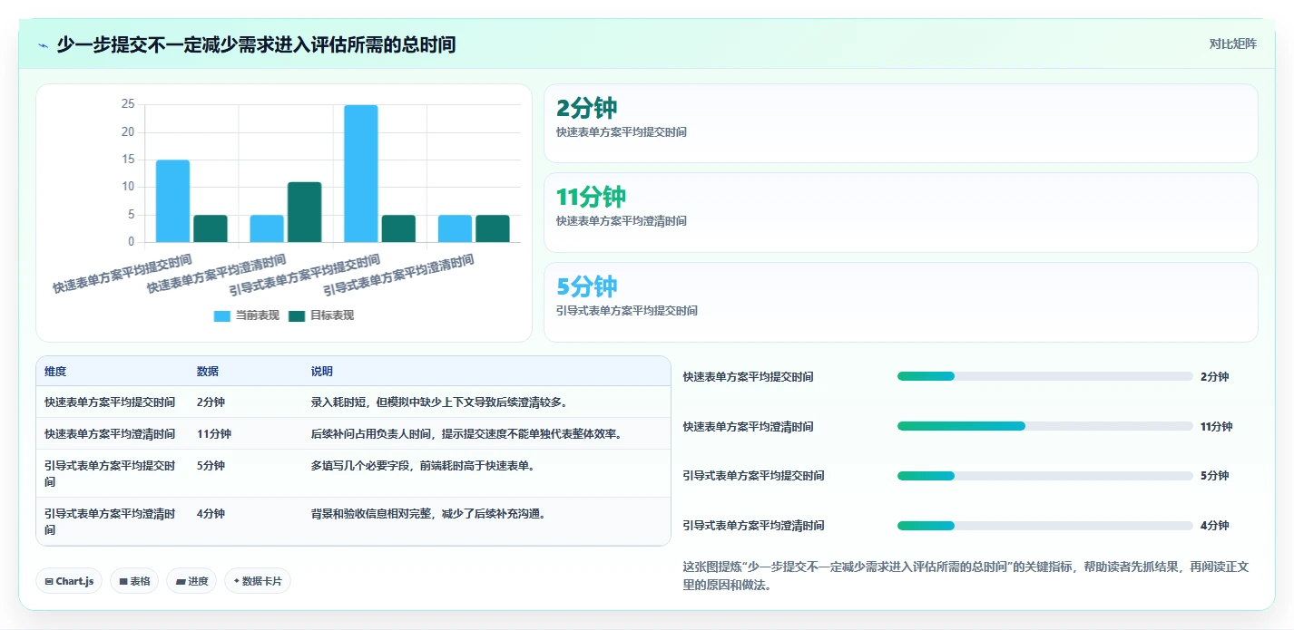
Task: Click the 引导式表单方案平均澄清时间 progress bar
Action: (1044, 526)
